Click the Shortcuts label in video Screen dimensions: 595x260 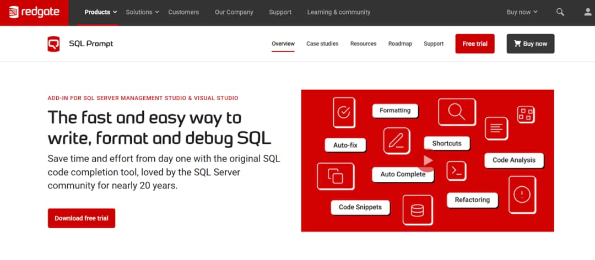point(447,143)
